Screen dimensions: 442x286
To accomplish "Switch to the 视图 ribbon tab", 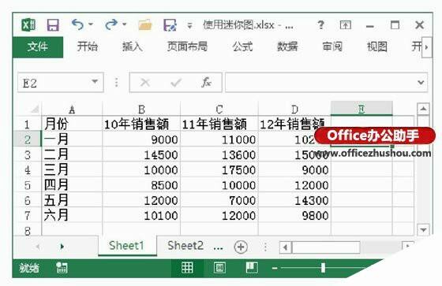I will click(x=377, y=46).
